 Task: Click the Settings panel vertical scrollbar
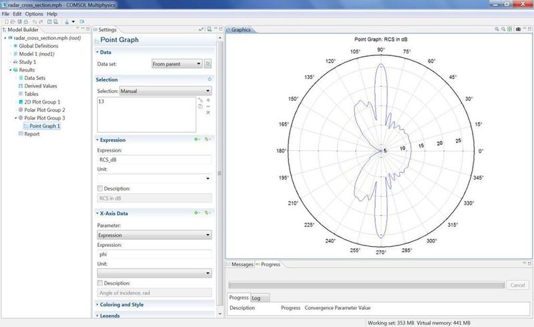220,174
